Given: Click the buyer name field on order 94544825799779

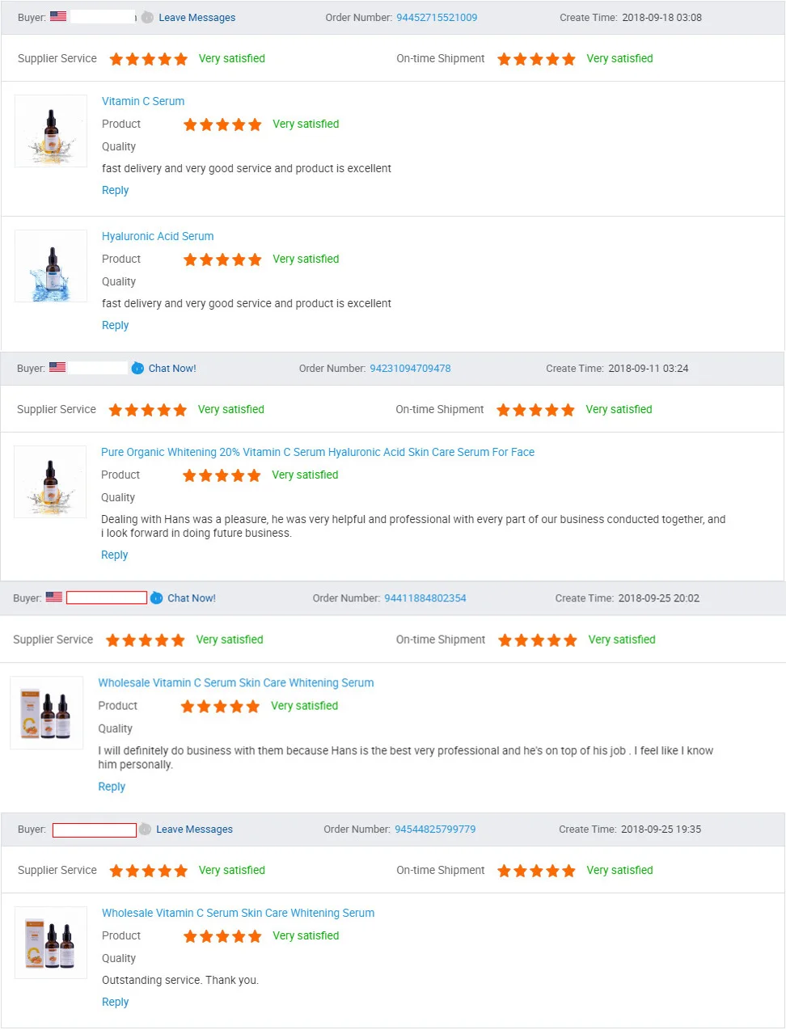Looking at the screenshot, I should 95,829.
